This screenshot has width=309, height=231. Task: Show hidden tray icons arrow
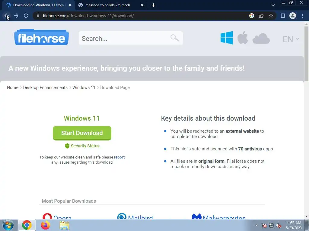coord(256,225)
